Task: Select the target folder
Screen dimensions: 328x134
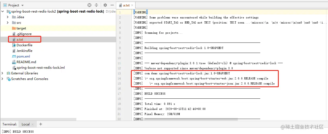Action: pos(21,28)
